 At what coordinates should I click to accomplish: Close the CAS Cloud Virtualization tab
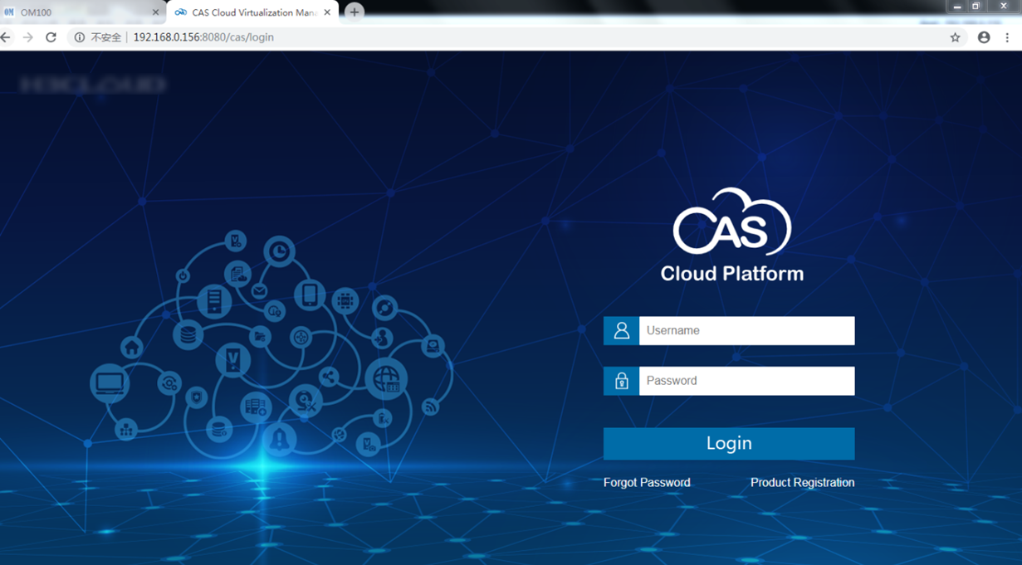tap(327, 12)
